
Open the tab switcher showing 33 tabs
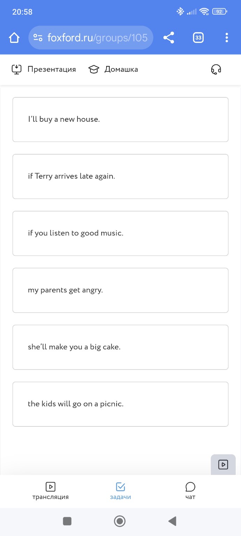click(198, 38)
